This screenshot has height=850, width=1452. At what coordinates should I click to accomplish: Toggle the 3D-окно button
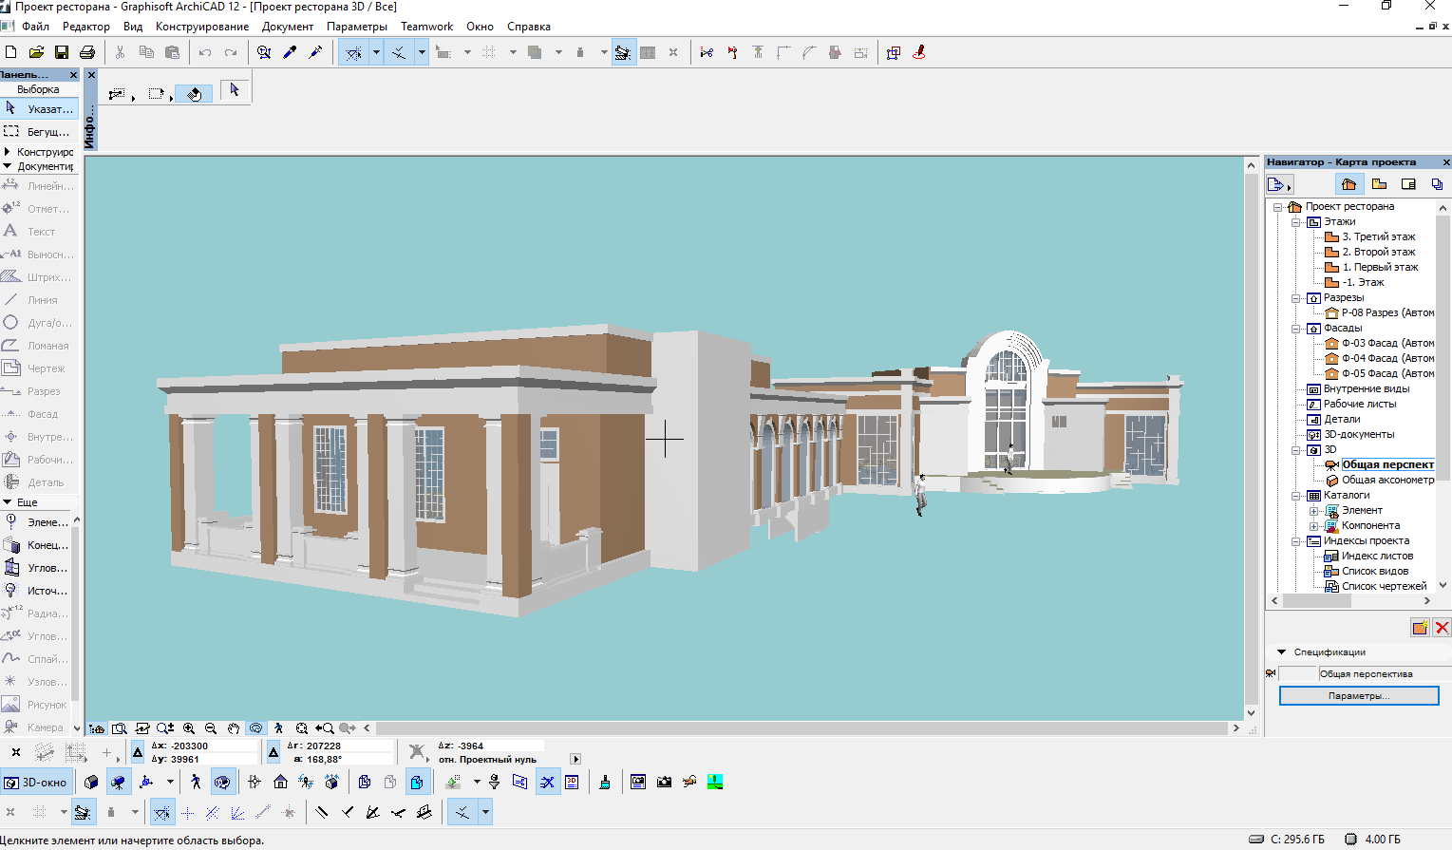pyautogui.click(x=36, y=783)
